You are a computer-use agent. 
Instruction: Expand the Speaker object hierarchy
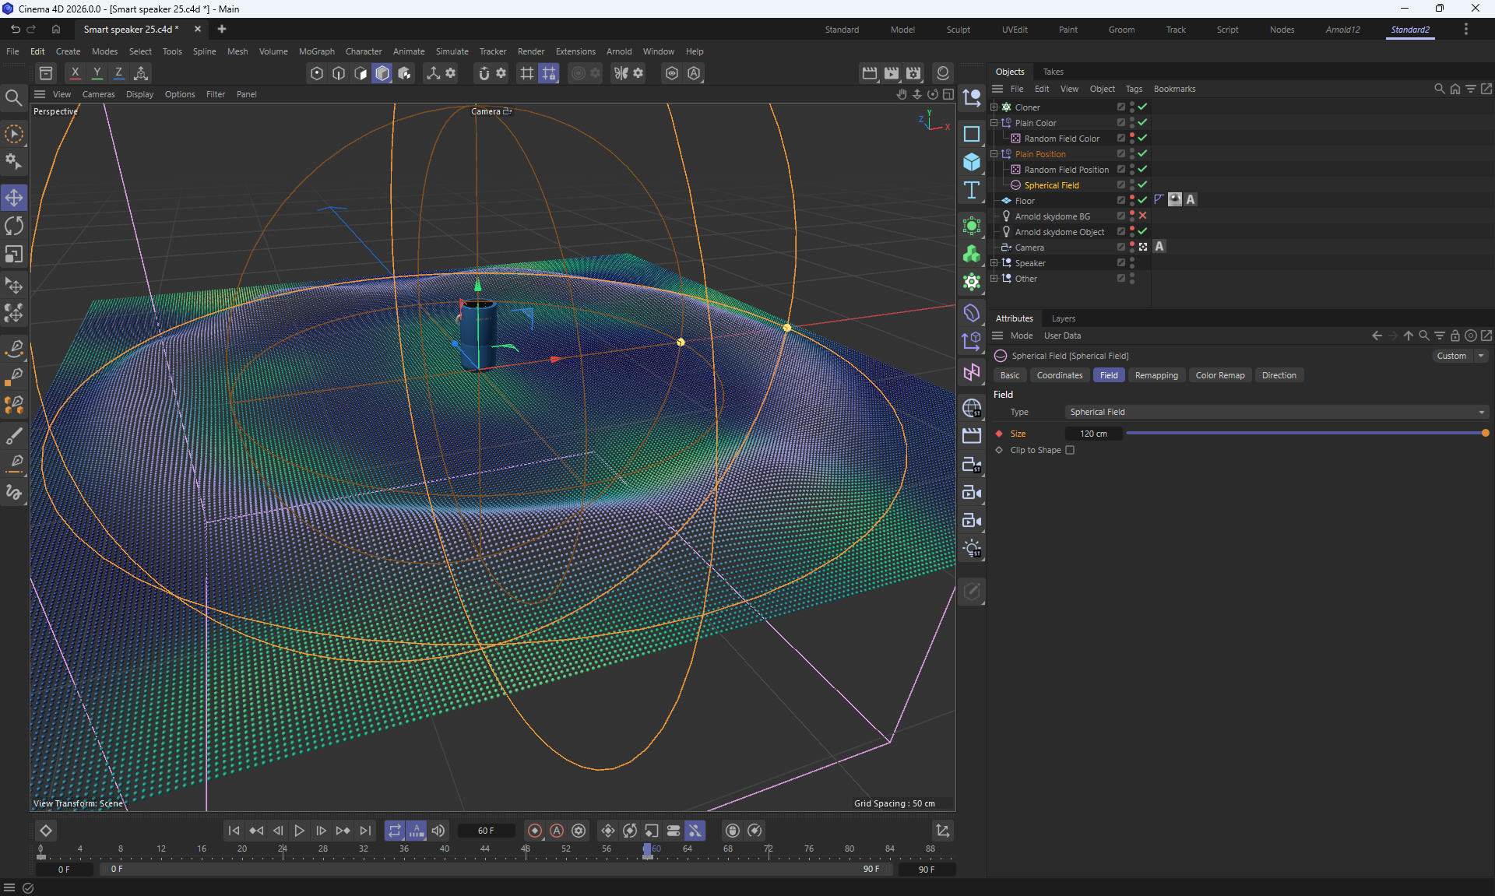[x=994, y=262]
